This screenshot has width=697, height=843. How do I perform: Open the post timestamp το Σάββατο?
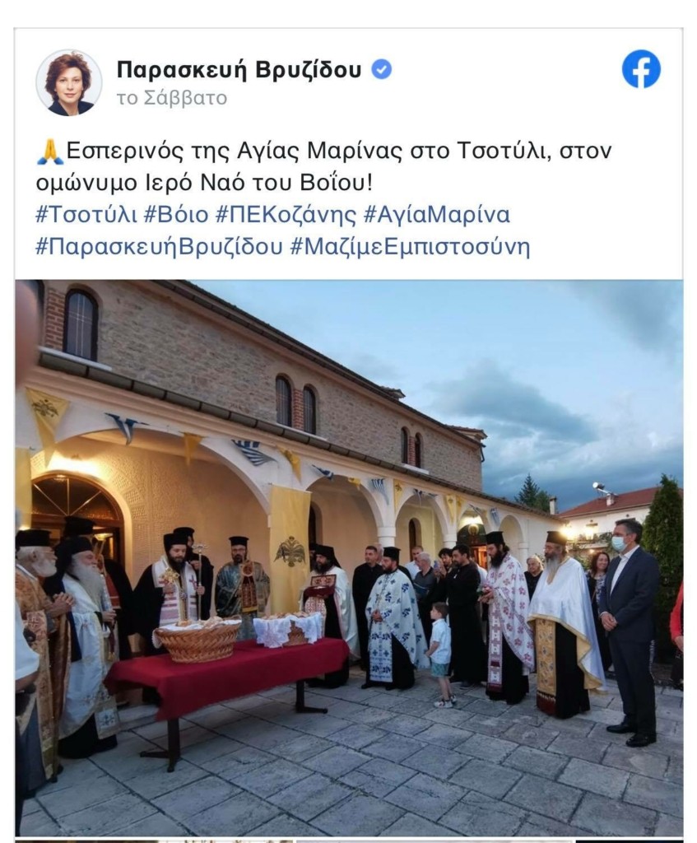coord(171,99)
